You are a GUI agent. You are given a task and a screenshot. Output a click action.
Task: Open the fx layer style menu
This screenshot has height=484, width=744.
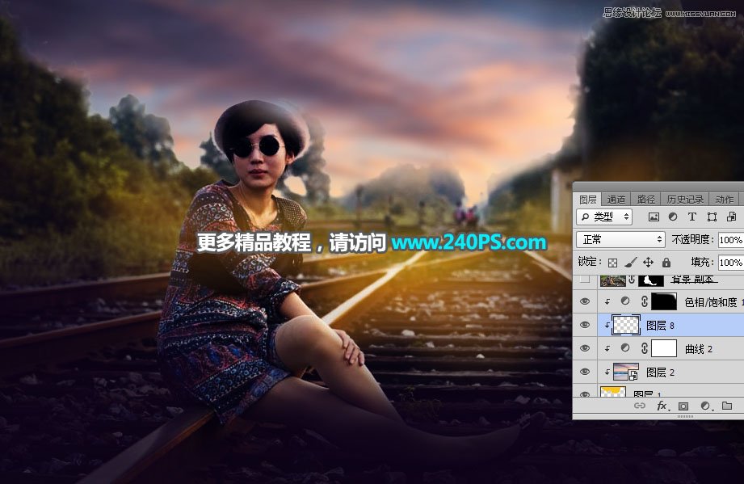(662, 406)
